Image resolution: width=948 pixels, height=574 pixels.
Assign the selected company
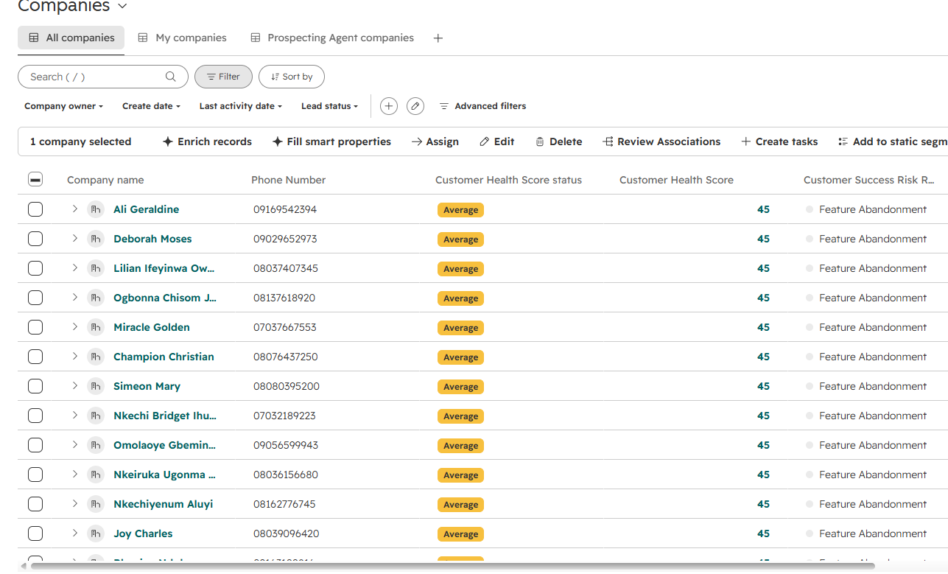(435, 141)
